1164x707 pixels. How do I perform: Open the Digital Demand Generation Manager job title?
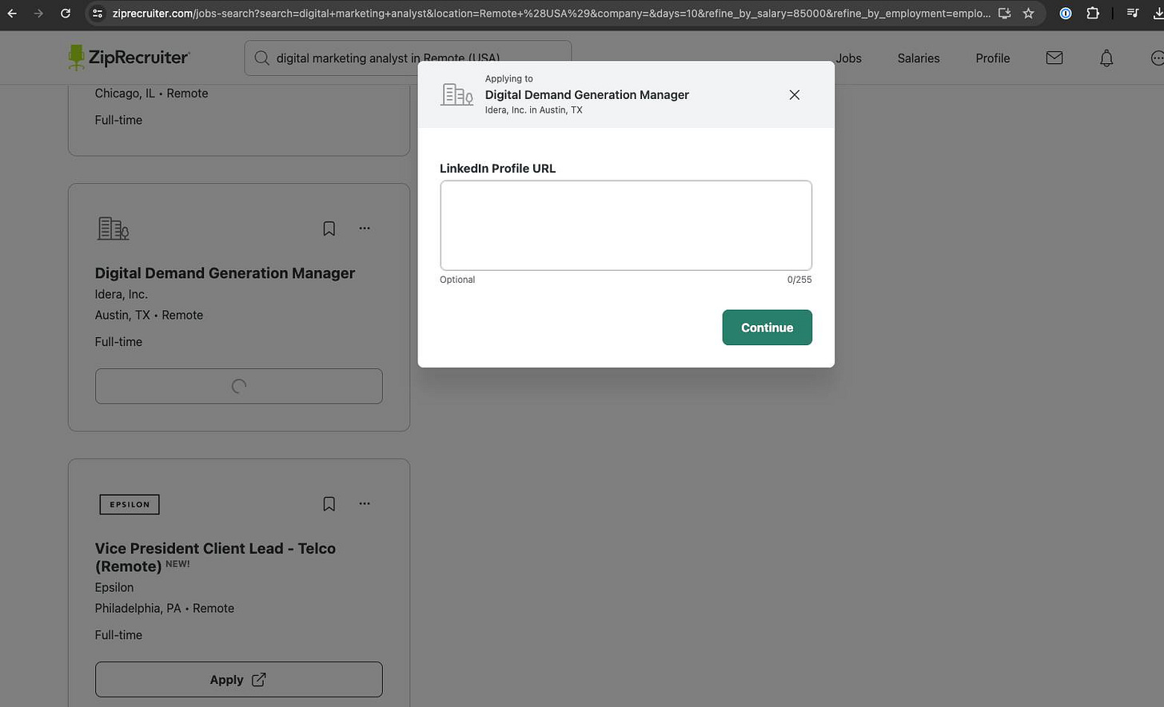click(x=225, y=273)
